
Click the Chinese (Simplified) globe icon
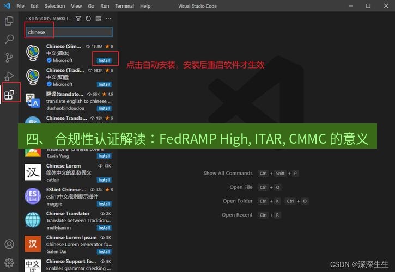tap(33, 53)
